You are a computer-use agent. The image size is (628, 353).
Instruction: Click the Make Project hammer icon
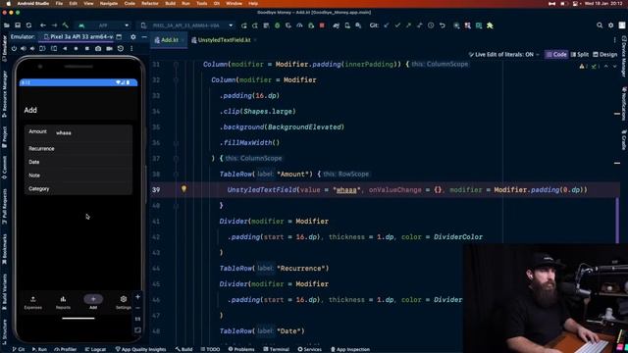pos(66,25)
